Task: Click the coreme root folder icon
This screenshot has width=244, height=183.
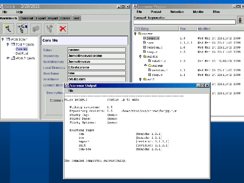Action: coord(140,34)
